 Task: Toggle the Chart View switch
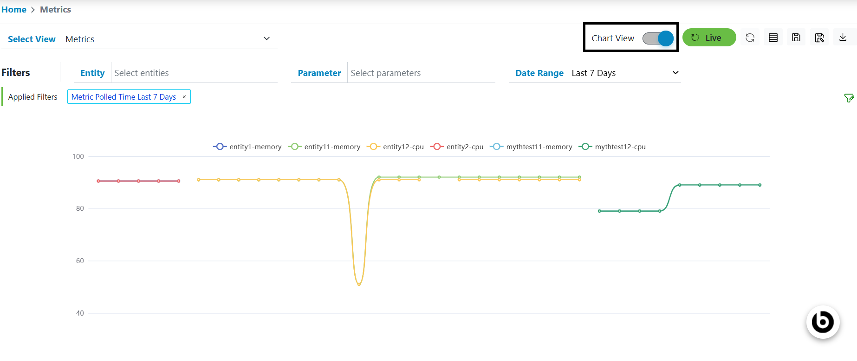658,38
